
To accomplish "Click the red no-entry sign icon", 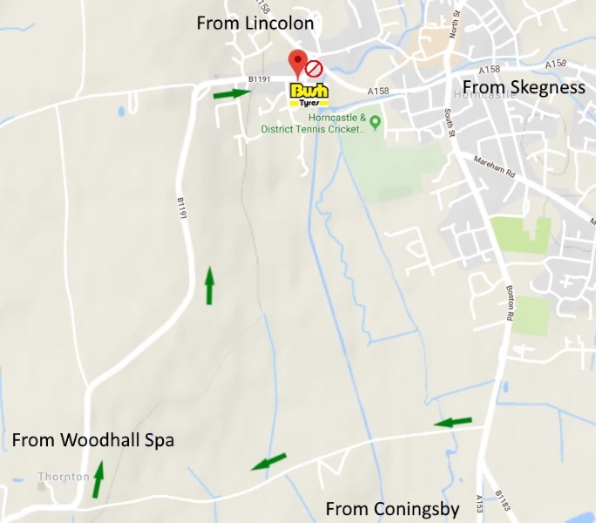I will pos(314,69).
